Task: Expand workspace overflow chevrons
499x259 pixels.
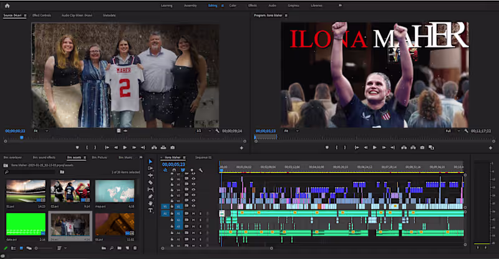Action: tap(340, 6)
